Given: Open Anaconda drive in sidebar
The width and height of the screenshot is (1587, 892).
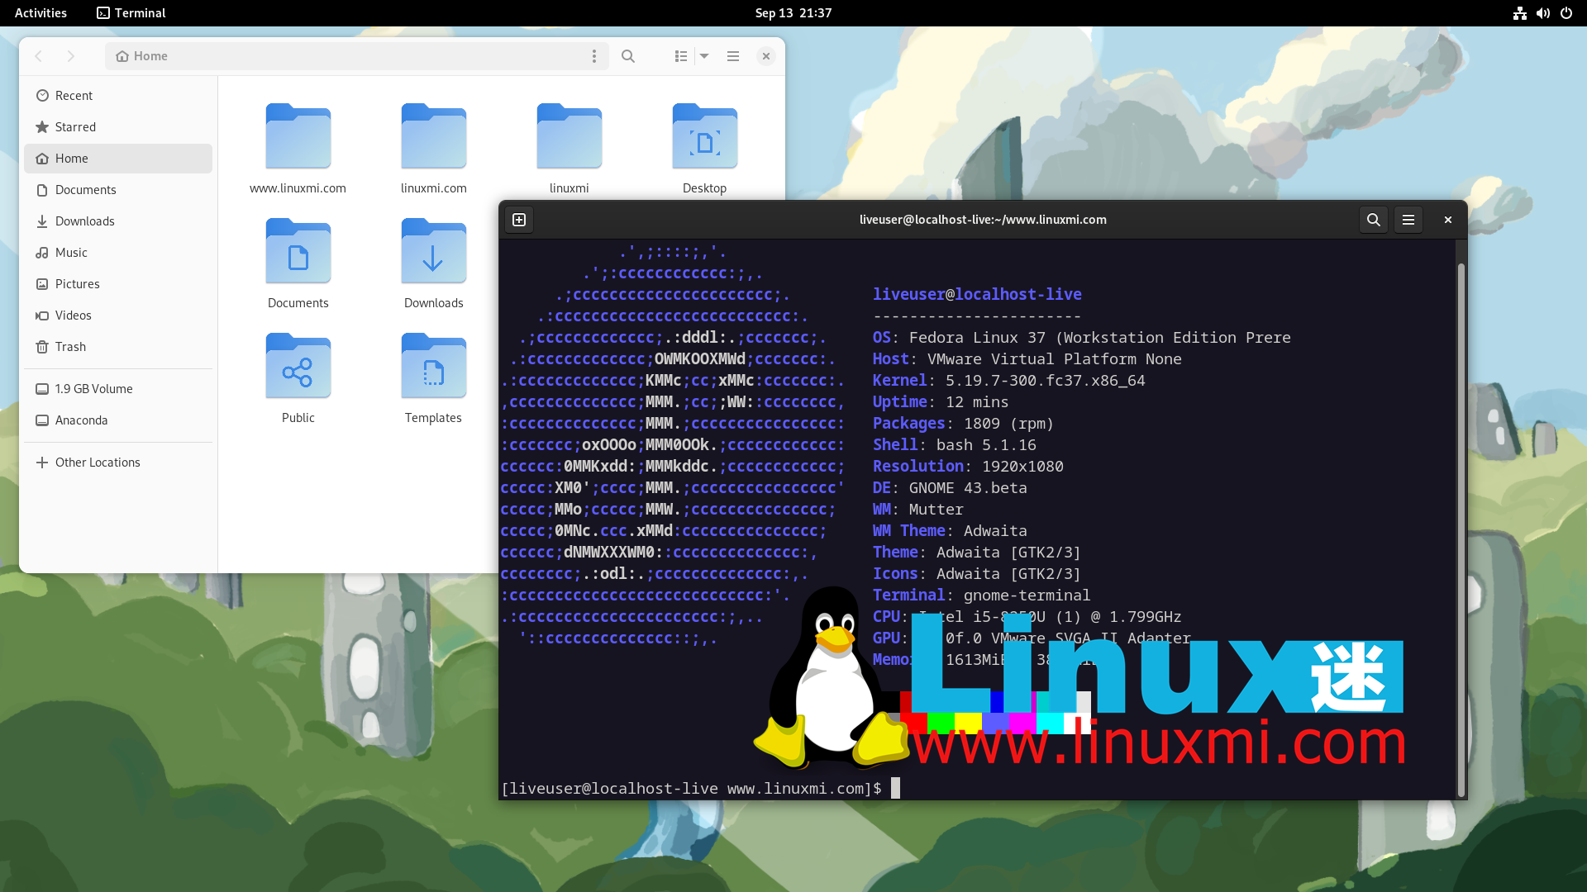Looking at the screenshot, I should pos(118,420).
